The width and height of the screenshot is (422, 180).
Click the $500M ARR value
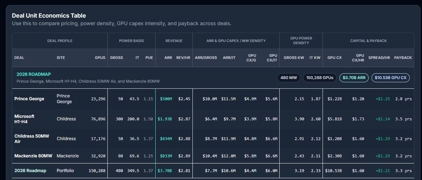pyautogui.click(x=166, y=99)
